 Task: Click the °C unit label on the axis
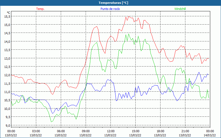(9, 13)
